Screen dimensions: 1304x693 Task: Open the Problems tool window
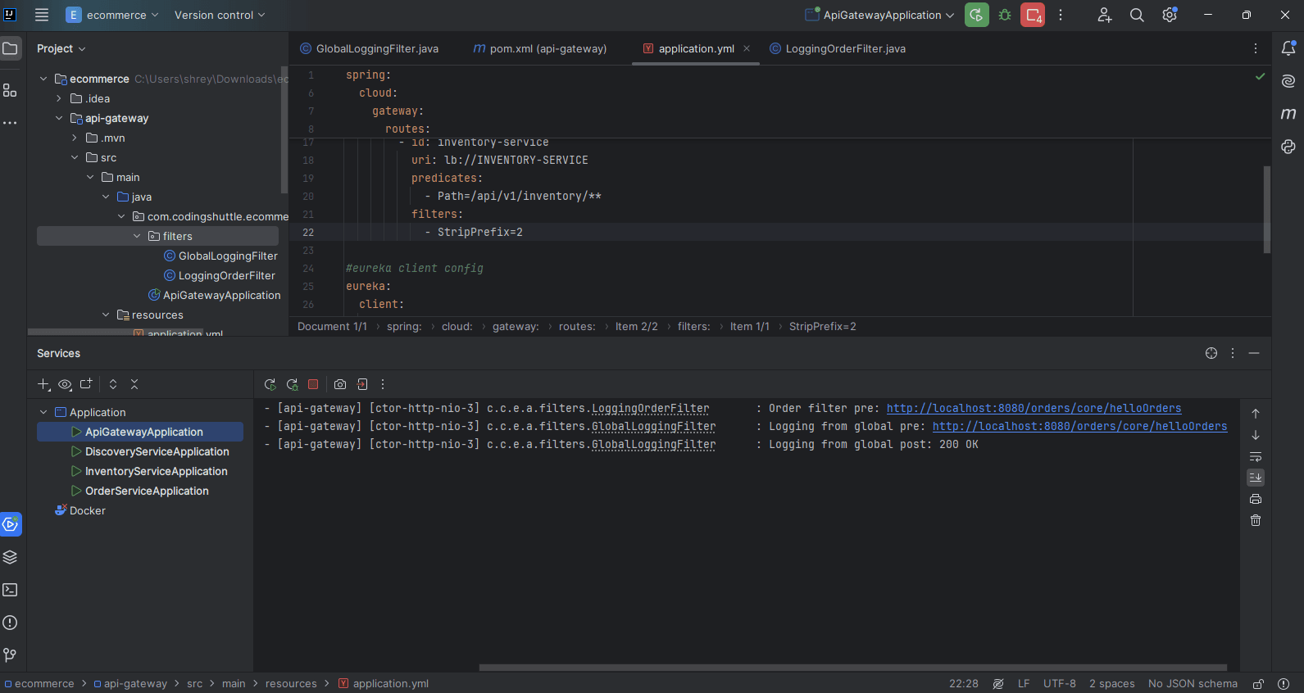tap(10, 623)
